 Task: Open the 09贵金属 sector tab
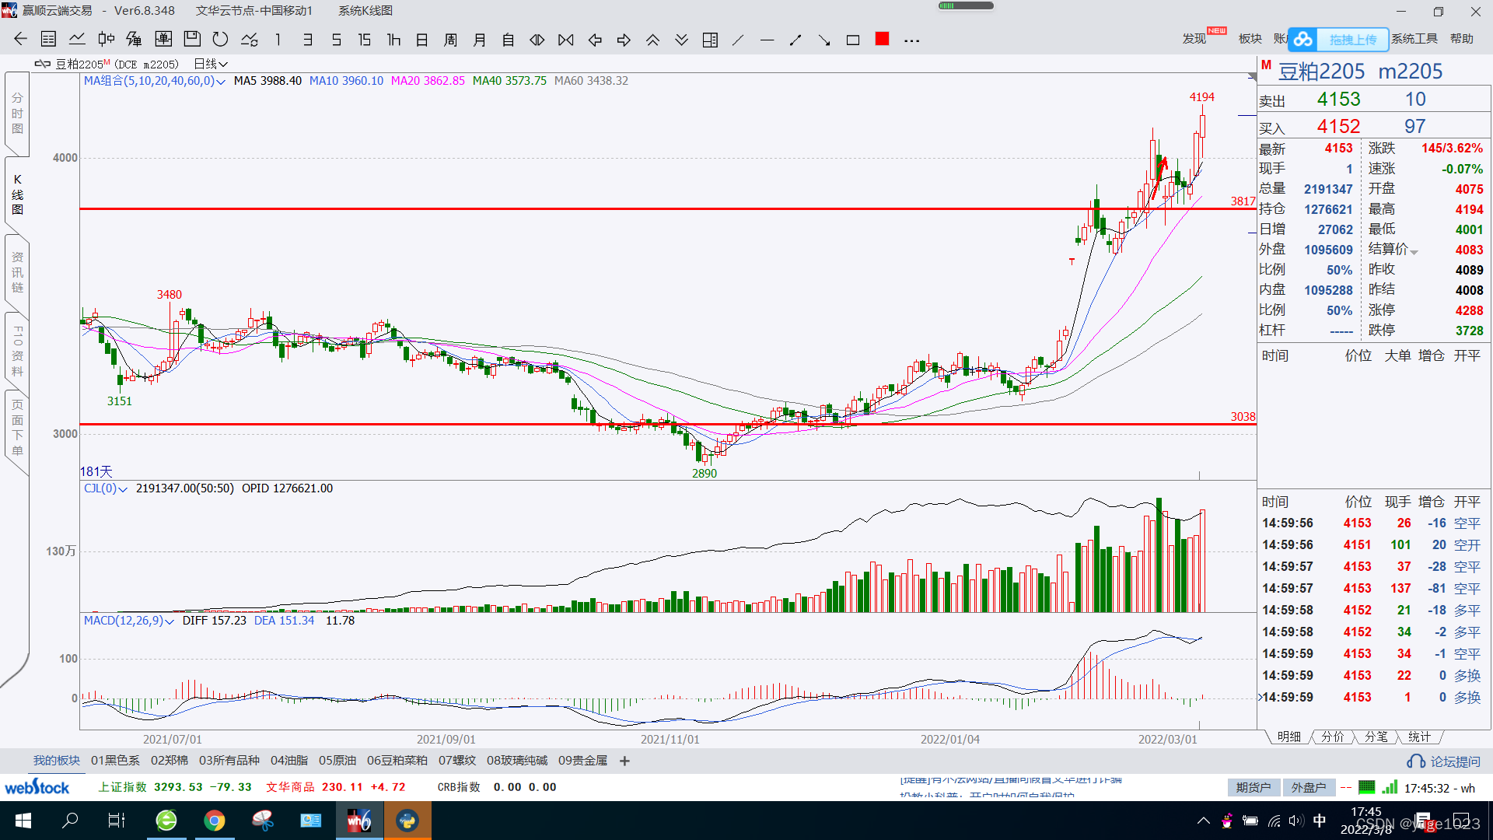582,761
